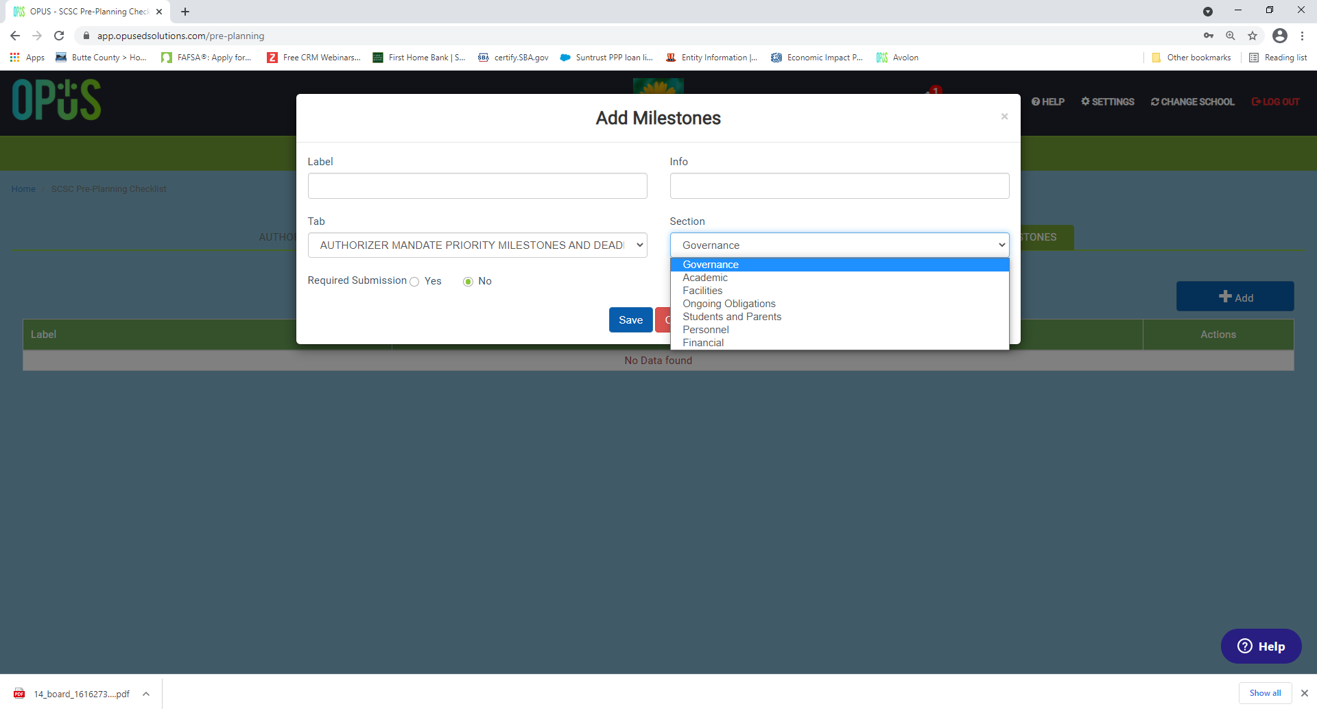Focus the Label text field
Viewport: 1317px width, 713px height.
coord(477,186)
